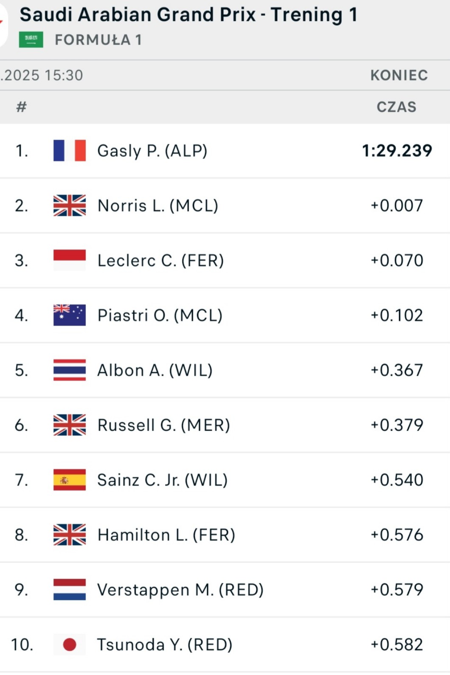
Task: Click the Saudi Arabia flag icon
Action: coord(31,40)
